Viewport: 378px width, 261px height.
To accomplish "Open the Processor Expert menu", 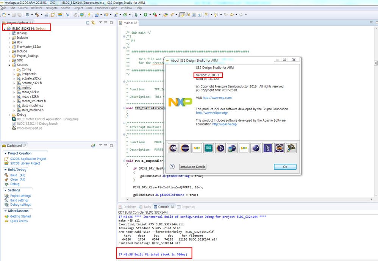I will tap(106, 8).
